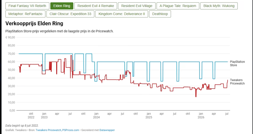The image size is (253, 134).
Task: Click the 0,00 axis label
Action: tap(12, 111)
